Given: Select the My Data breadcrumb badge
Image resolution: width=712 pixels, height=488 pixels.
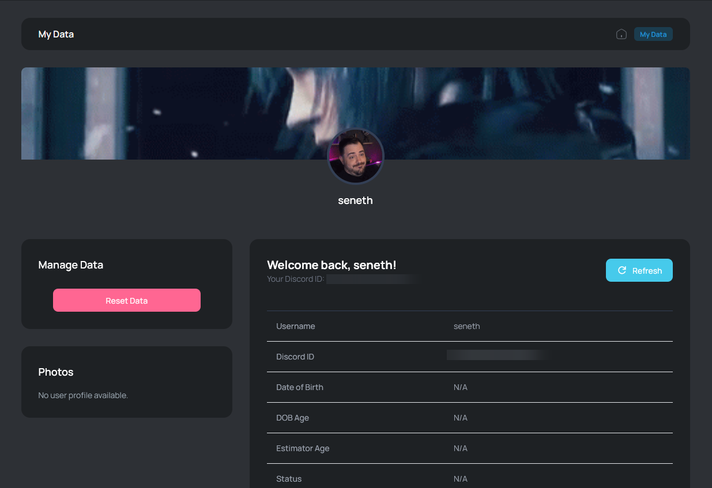Looking at the screenshot, I should (653, 35).
